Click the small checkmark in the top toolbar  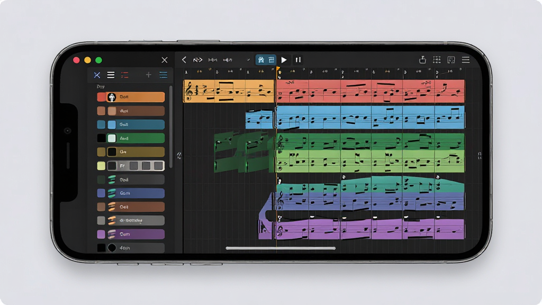pos(248,60)
